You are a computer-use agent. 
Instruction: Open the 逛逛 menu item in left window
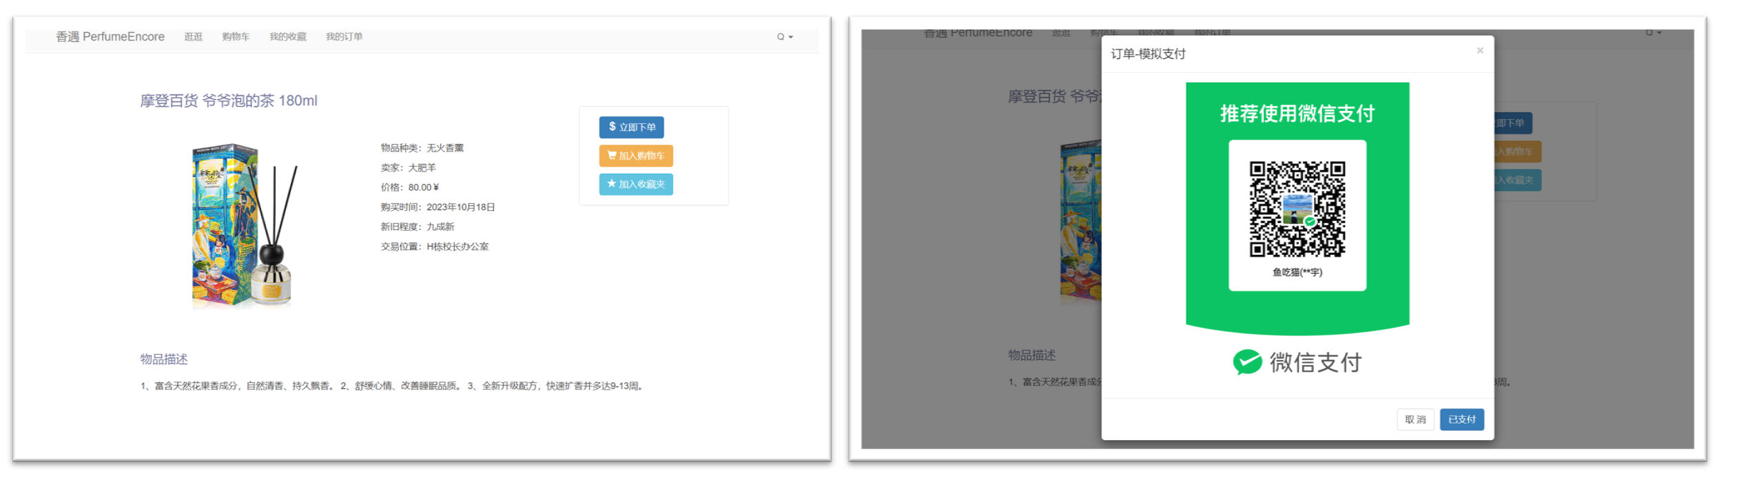pyautogui.click(x=194, y=36)
